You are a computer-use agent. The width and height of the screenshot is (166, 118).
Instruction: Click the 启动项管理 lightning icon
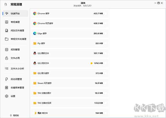(x=7, y=79)
